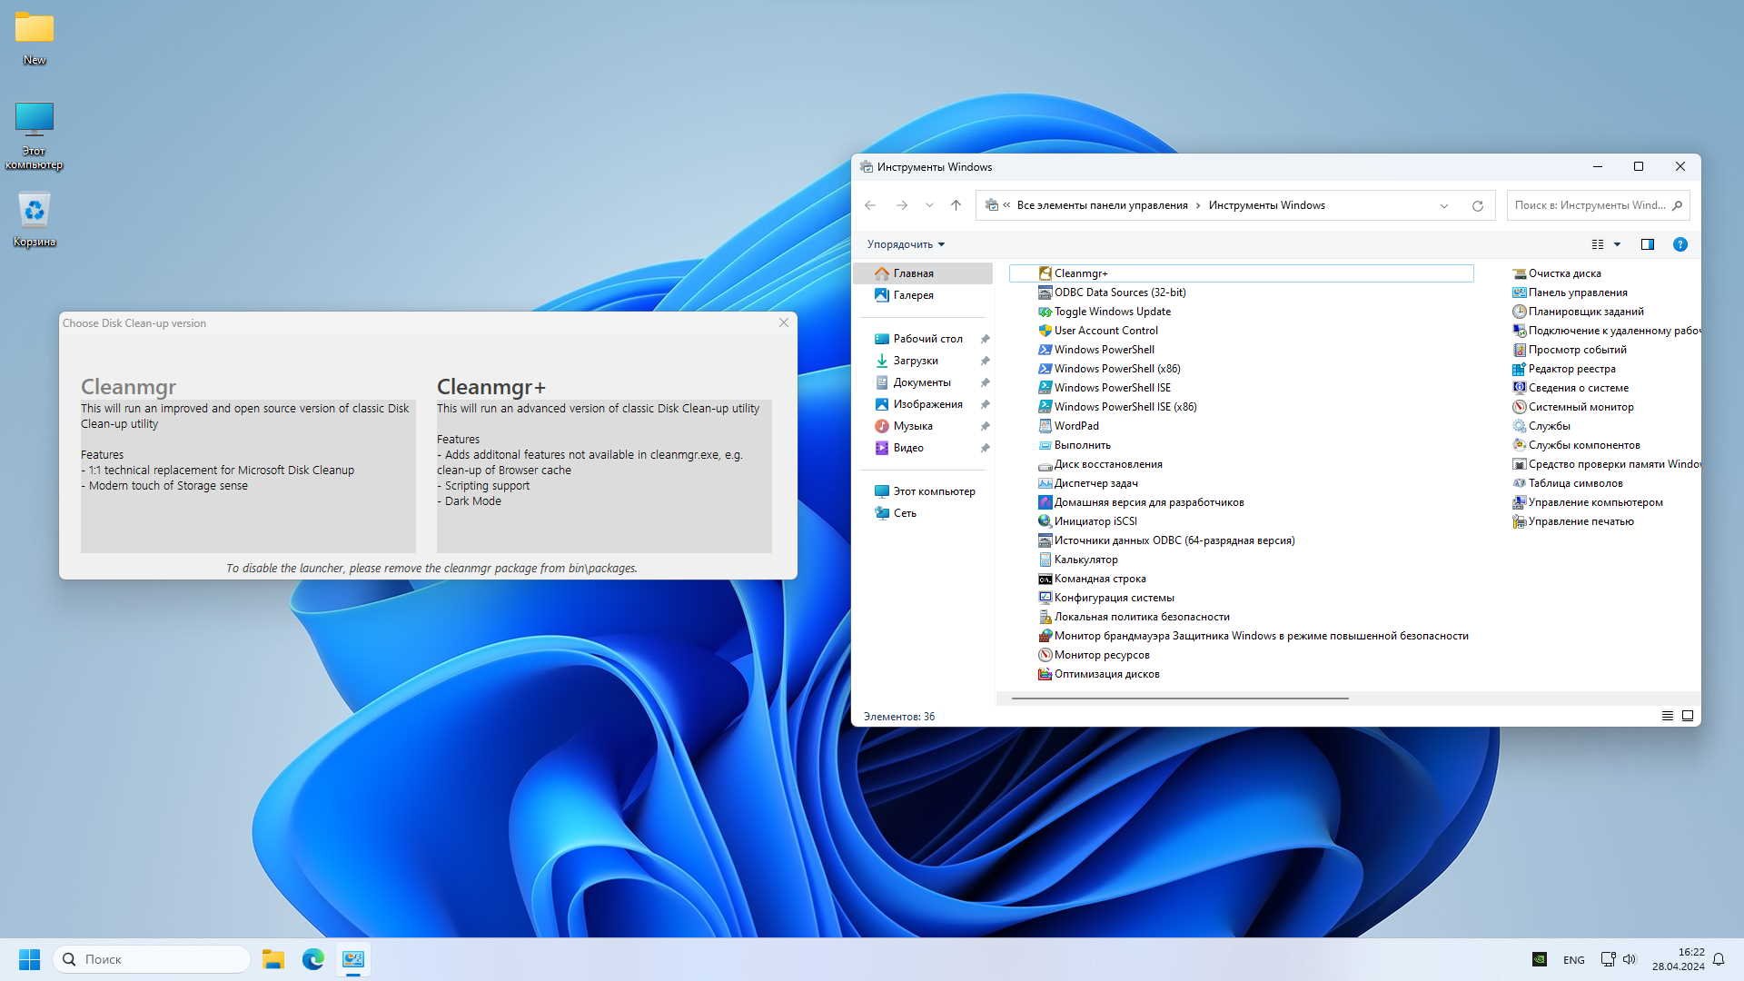The image size is (1744, 981).
Task: Launch Командная строка (command prompt)
Action: 1099,579
